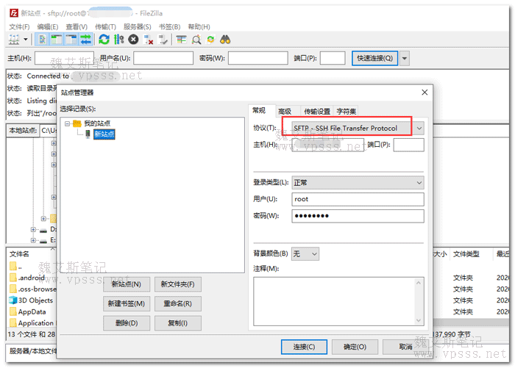Open the Site Manager toolbar icon

click(x=14, y=40)
